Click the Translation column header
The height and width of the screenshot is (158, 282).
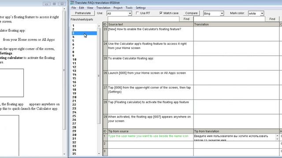(x=236, y=25)
